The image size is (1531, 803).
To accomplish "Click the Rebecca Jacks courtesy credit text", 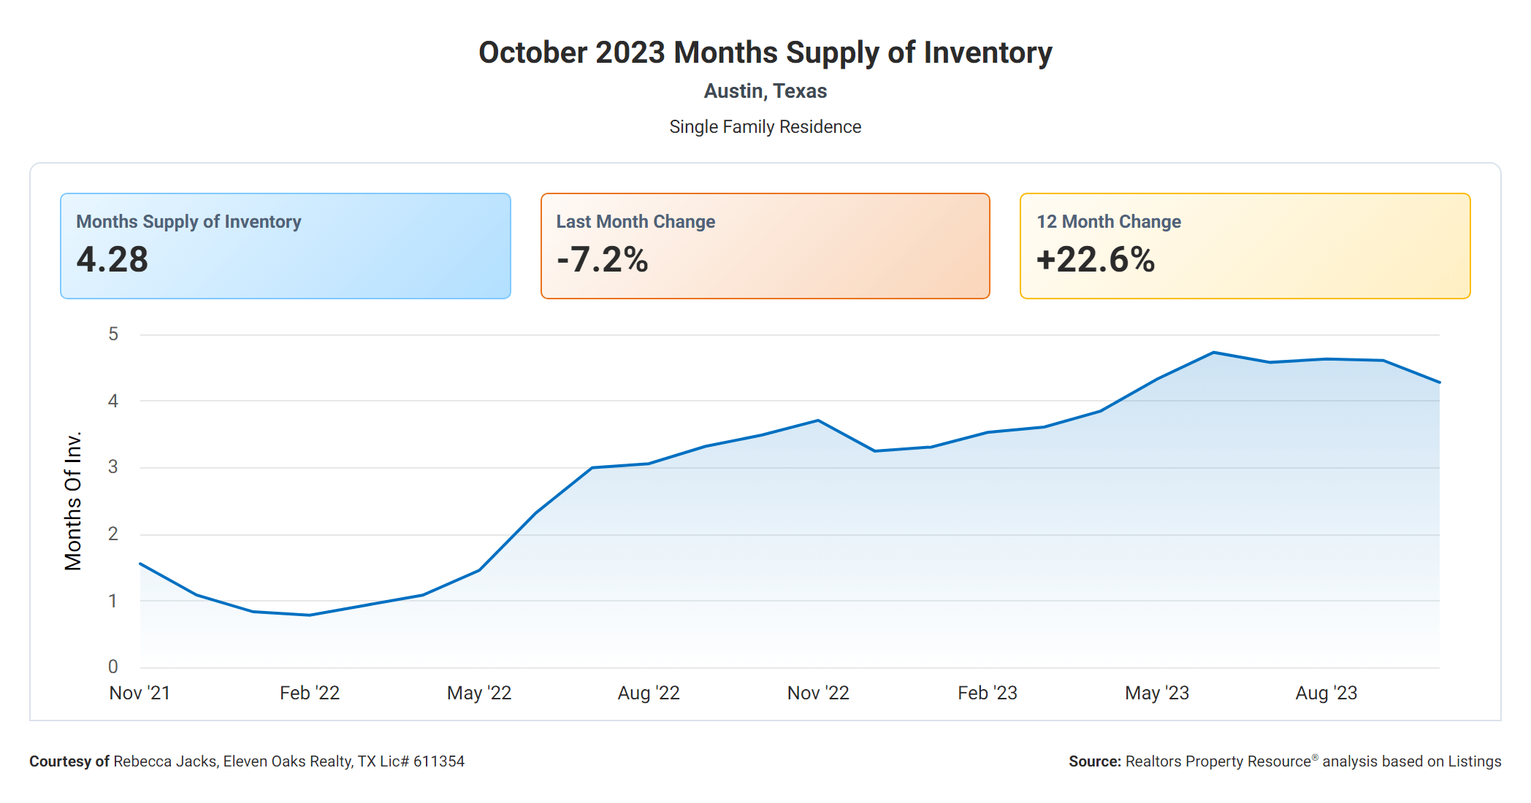I will point(247,761).
